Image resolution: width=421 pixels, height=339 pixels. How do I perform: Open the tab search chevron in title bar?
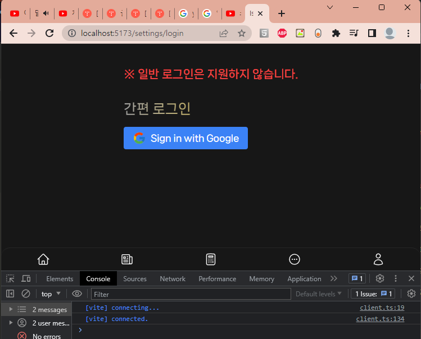click(x=330, y=7)
